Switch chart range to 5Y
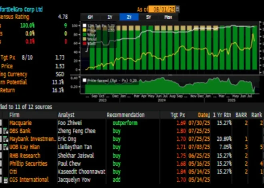The image size is (264, 188). (148, 17)
